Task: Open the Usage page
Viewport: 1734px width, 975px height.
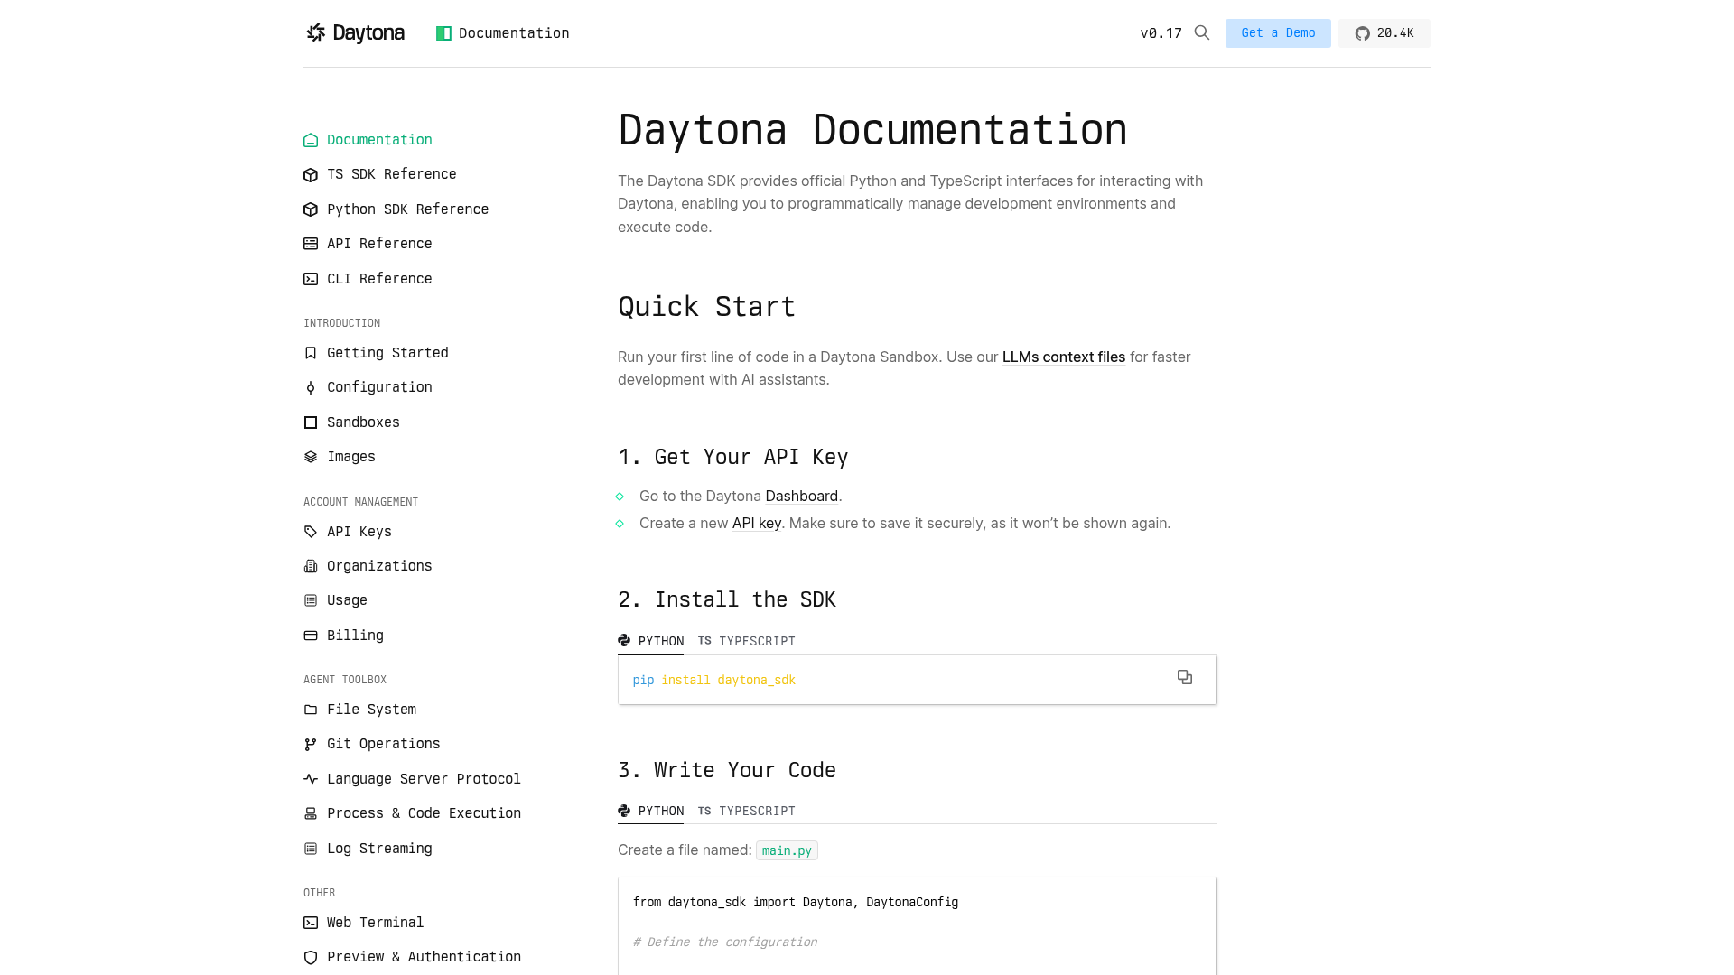Action: click(347, 600)
